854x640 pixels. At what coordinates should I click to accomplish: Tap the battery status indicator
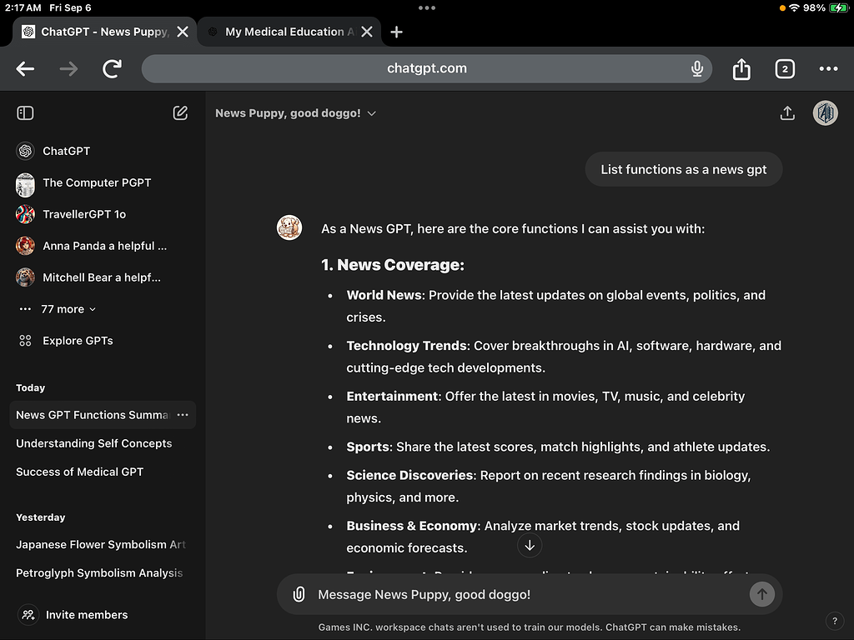click(x=837, y=7)
